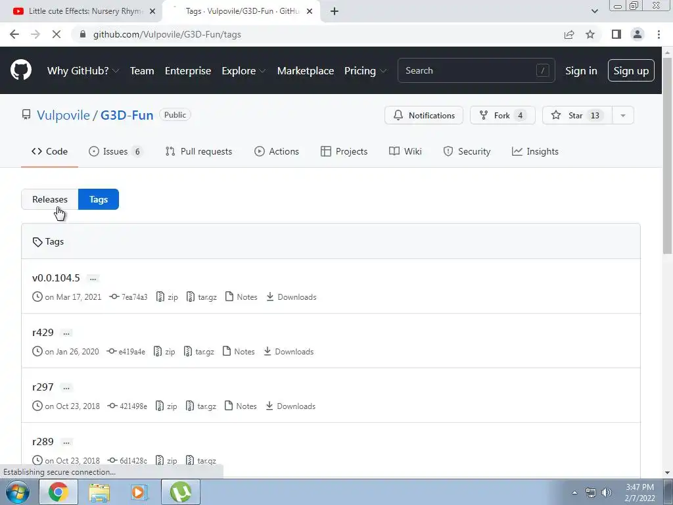
Task: Open the Projects tab
Action: pos(344,151)
